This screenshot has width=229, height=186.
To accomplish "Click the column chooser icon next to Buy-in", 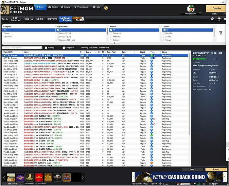I will pyautogui.click(x=99, y=52).
